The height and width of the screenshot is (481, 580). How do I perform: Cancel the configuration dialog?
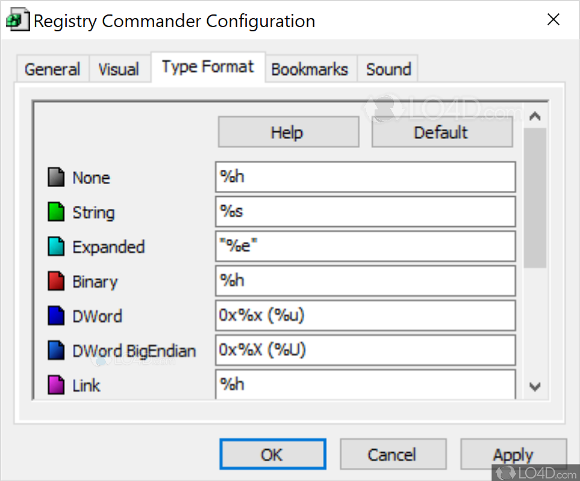click(393, 454)
